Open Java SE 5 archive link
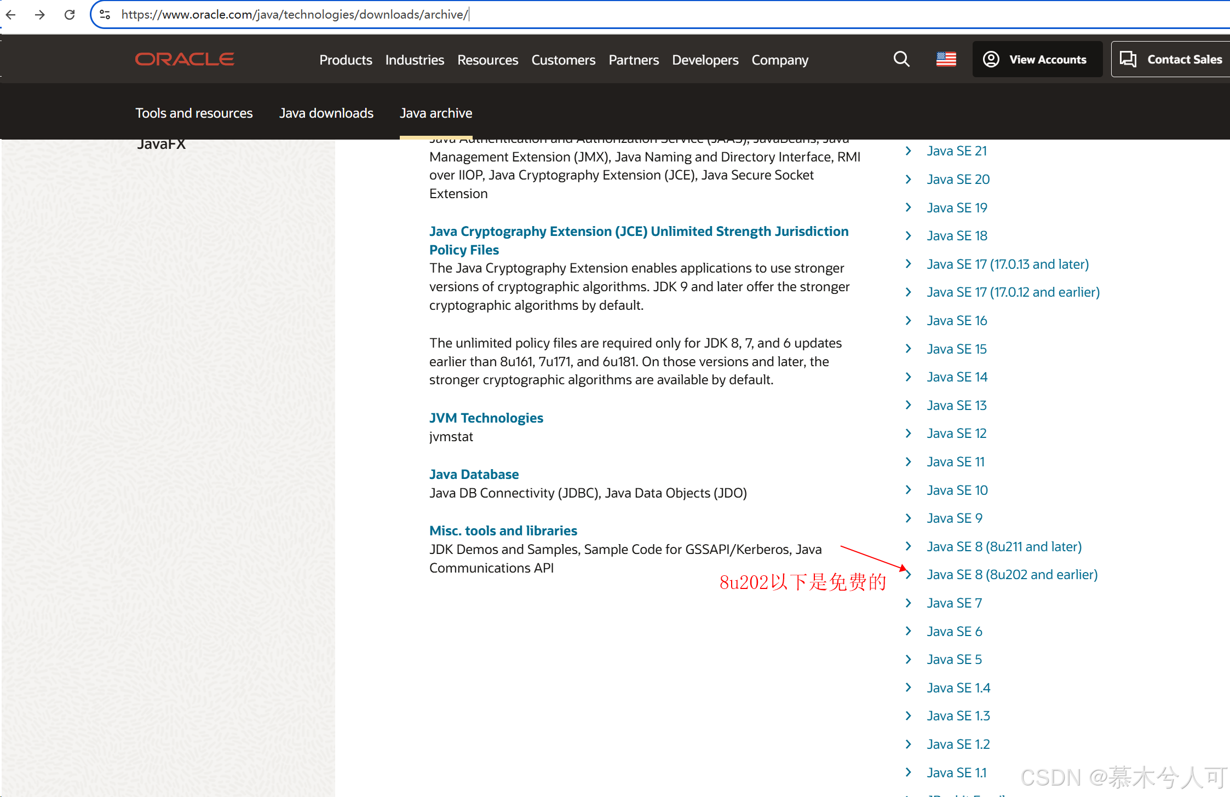The height and width of the screenshot is (797, 1230). [955, 659]
